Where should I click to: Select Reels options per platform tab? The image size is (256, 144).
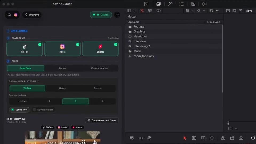coord(62,88)
